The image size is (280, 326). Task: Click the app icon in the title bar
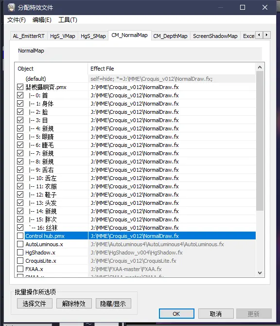tap(12, 7)
